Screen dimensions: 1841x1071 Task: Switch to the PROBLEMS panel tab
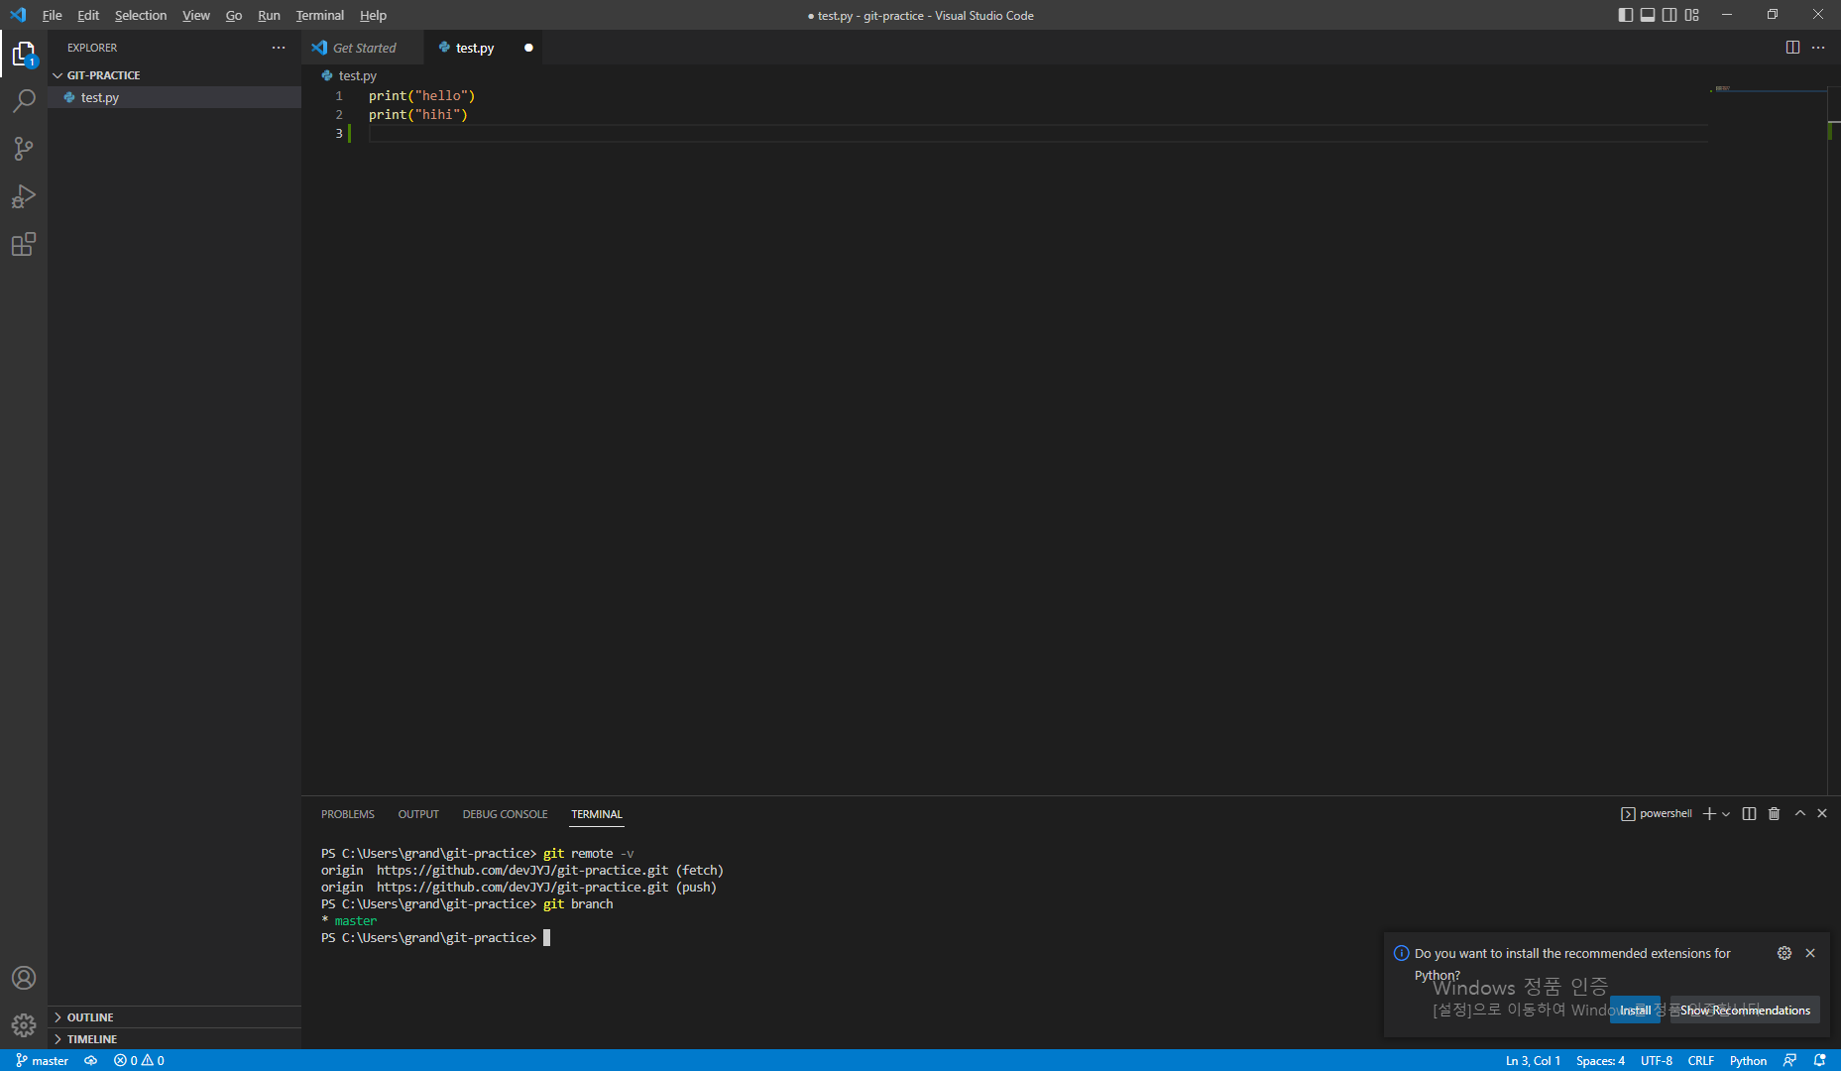pyautogui.click(x=348, y=814)
